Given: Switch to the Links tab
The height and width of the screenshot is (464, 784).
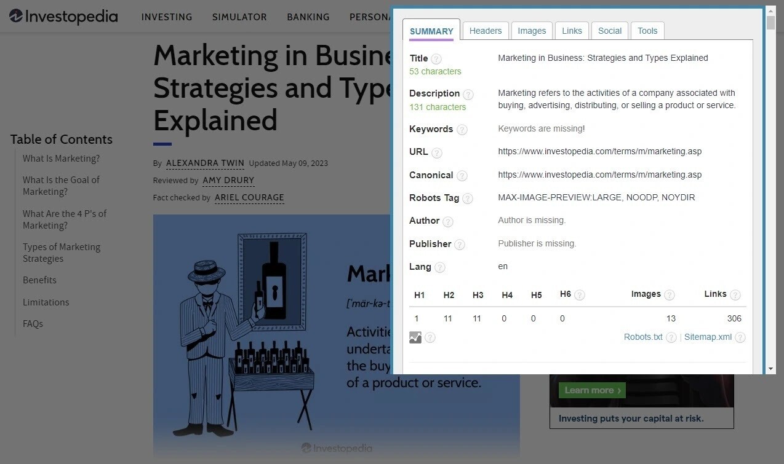Looking at the screenshot, I should point(572,31).
